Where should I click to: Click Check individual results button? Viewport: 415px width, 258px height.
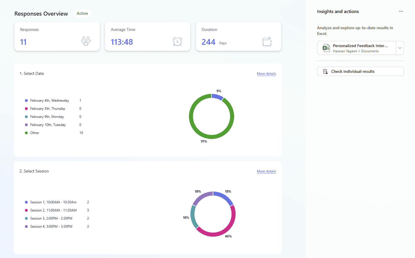point(360,71)
